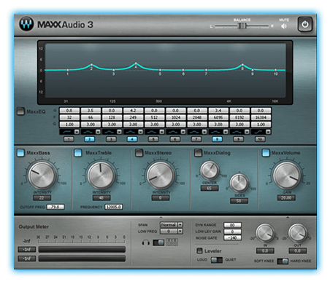The height and width of the screenshot is (284, 330).
Task: Click the band 1 low-shelf filter icon
Action: point(66,132)
